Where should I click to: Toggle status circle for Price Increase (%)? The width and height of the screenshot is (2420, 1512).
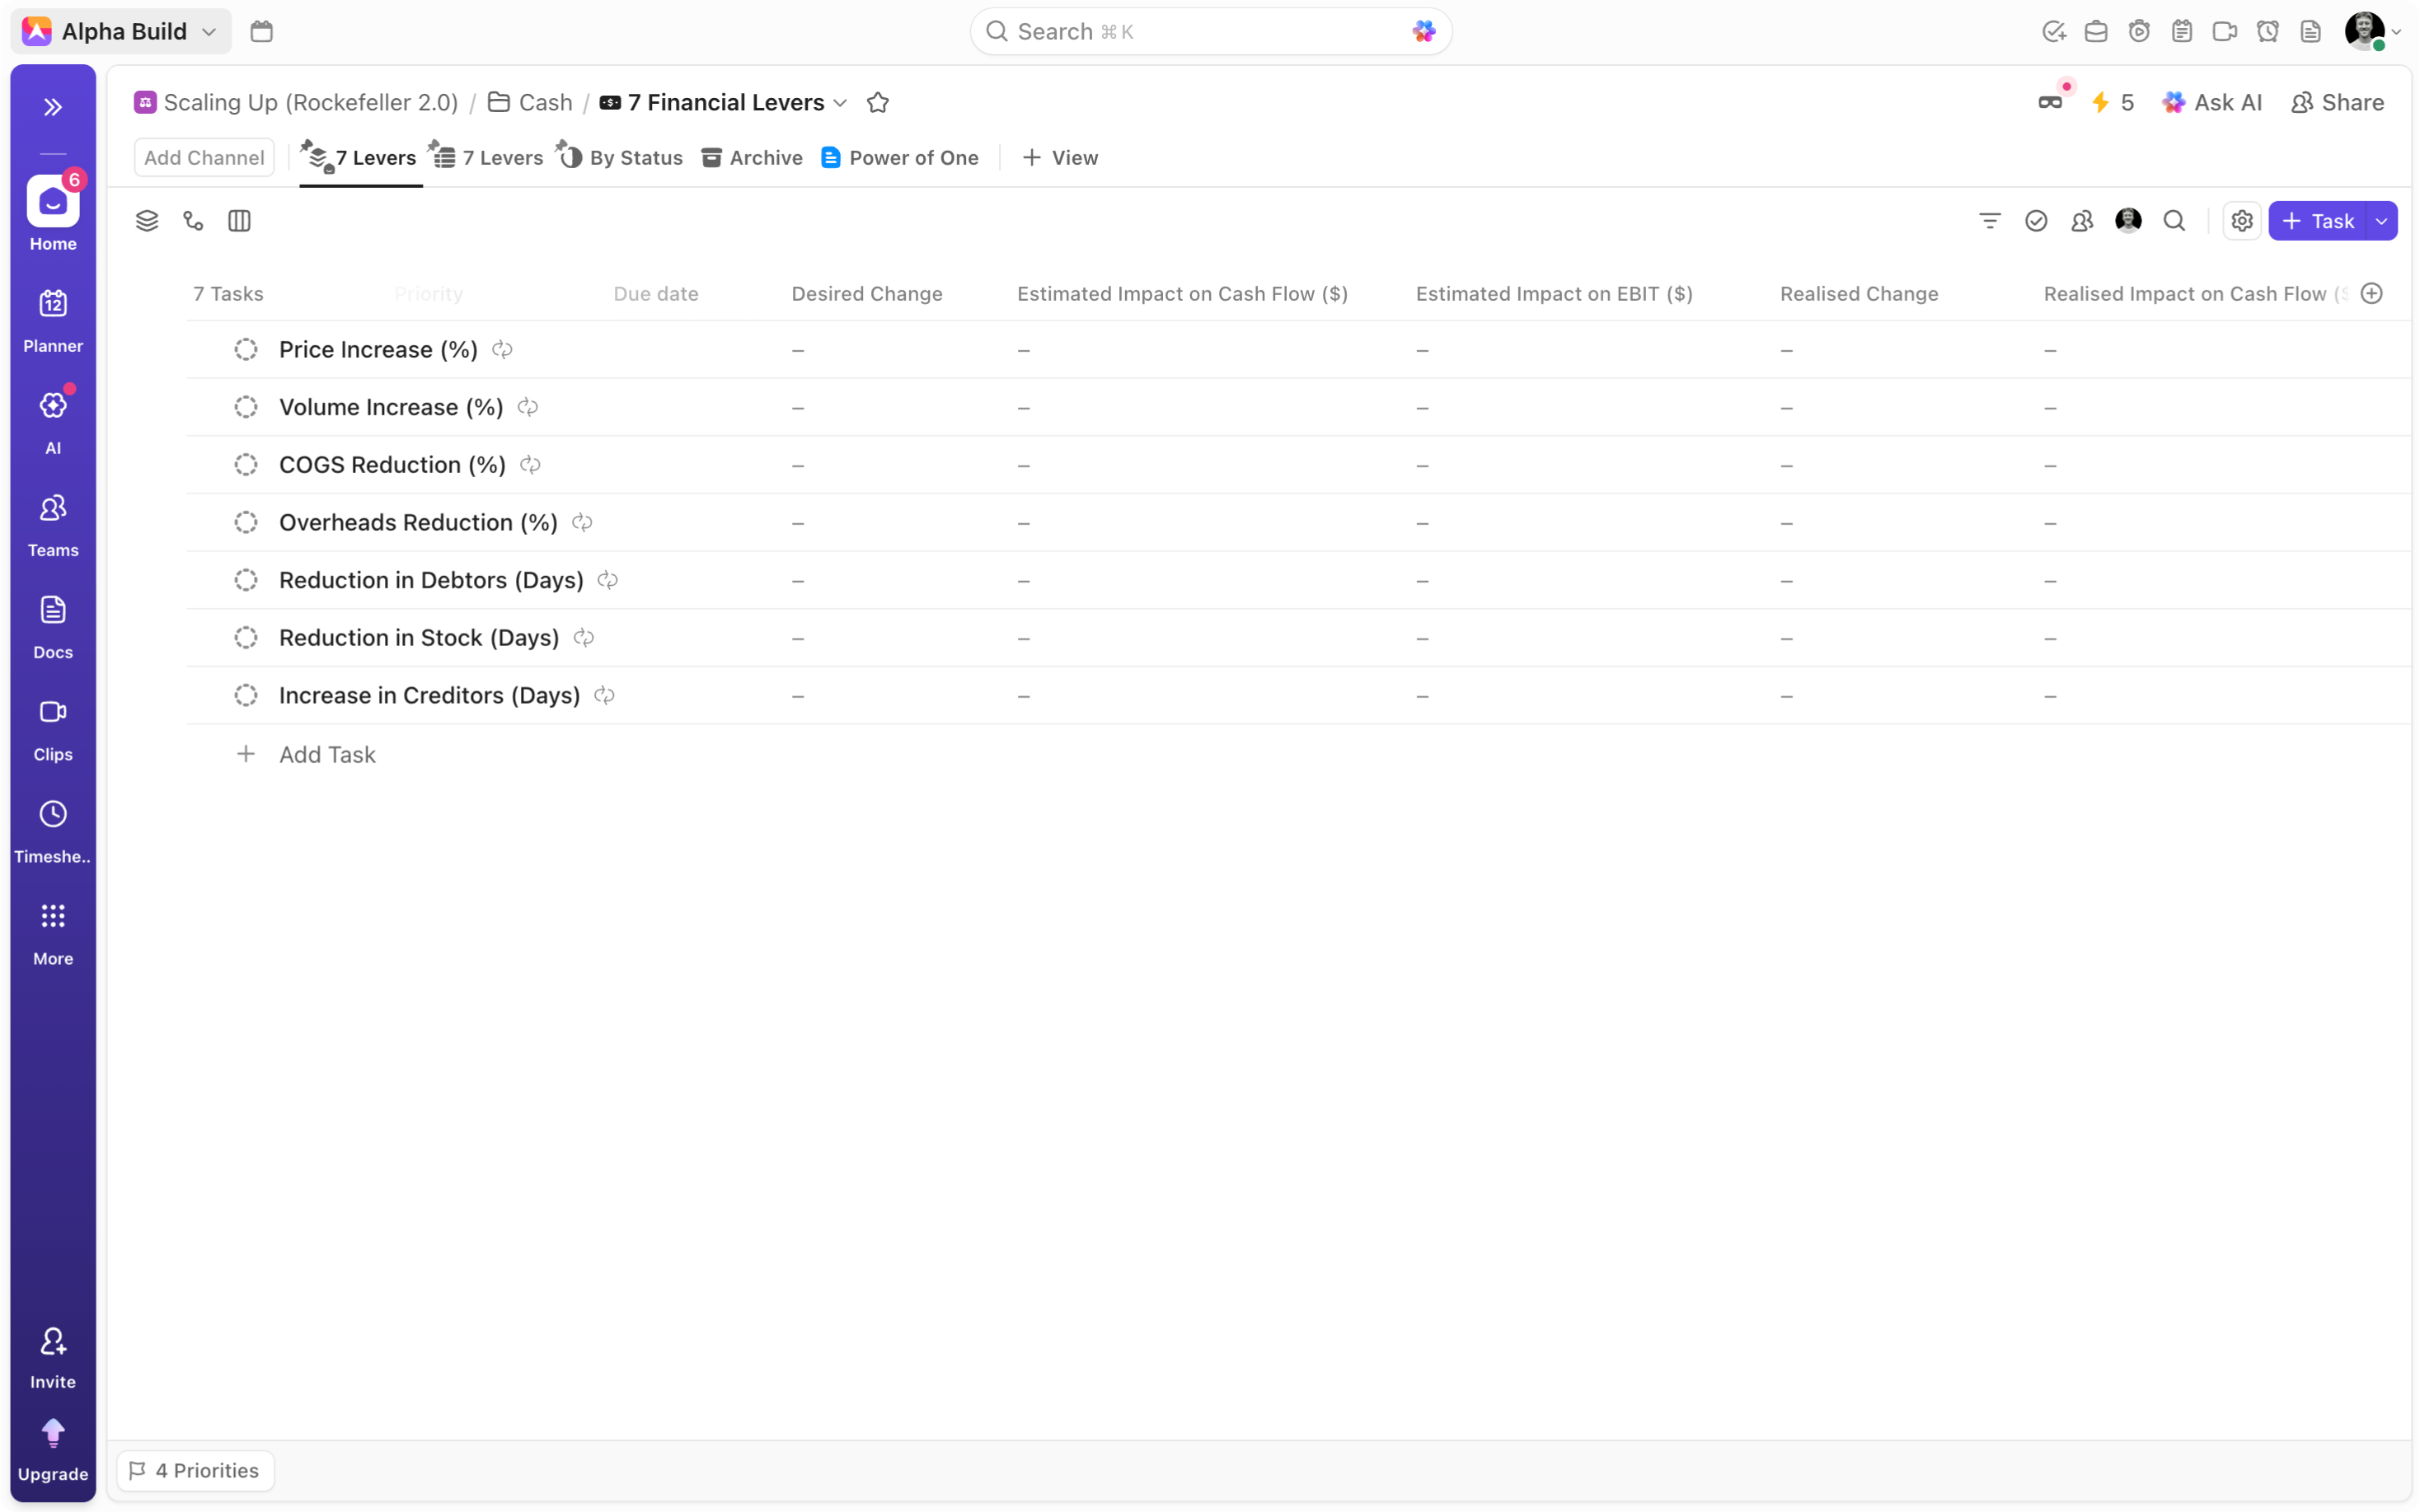click(246, 350)
